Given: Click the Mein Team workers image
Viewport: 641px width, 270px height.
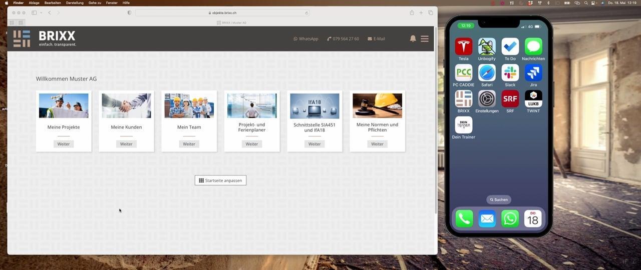Looking at the screenshot, I should point(189,105).
